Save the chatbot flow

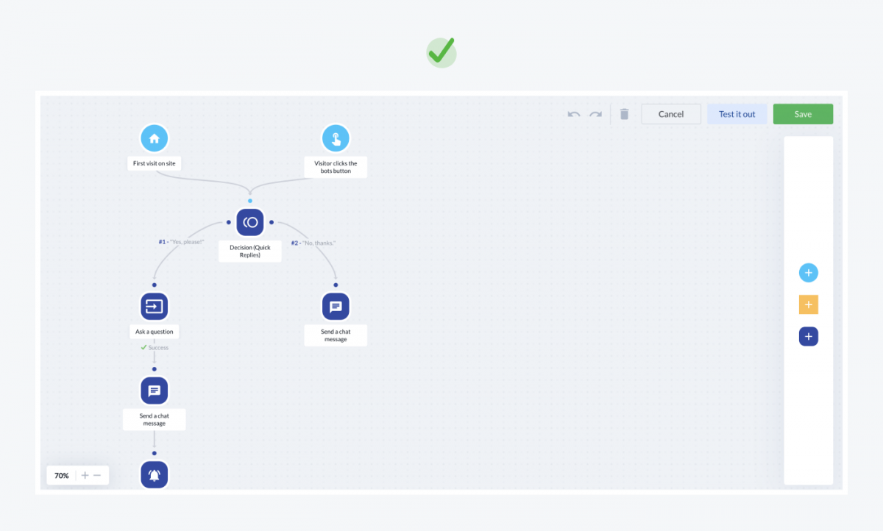click(803, 114)
